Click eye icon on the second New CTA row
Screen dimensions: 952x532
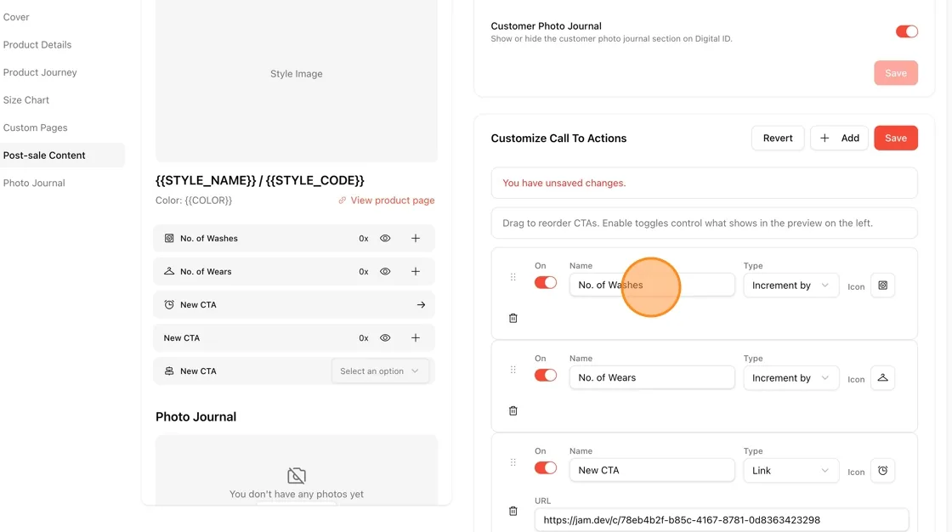click(385, 337)
